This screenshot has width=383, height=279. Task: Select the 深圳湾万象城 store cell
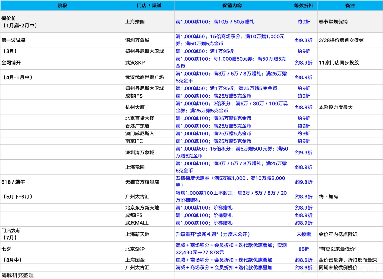(x=149, y=152)
